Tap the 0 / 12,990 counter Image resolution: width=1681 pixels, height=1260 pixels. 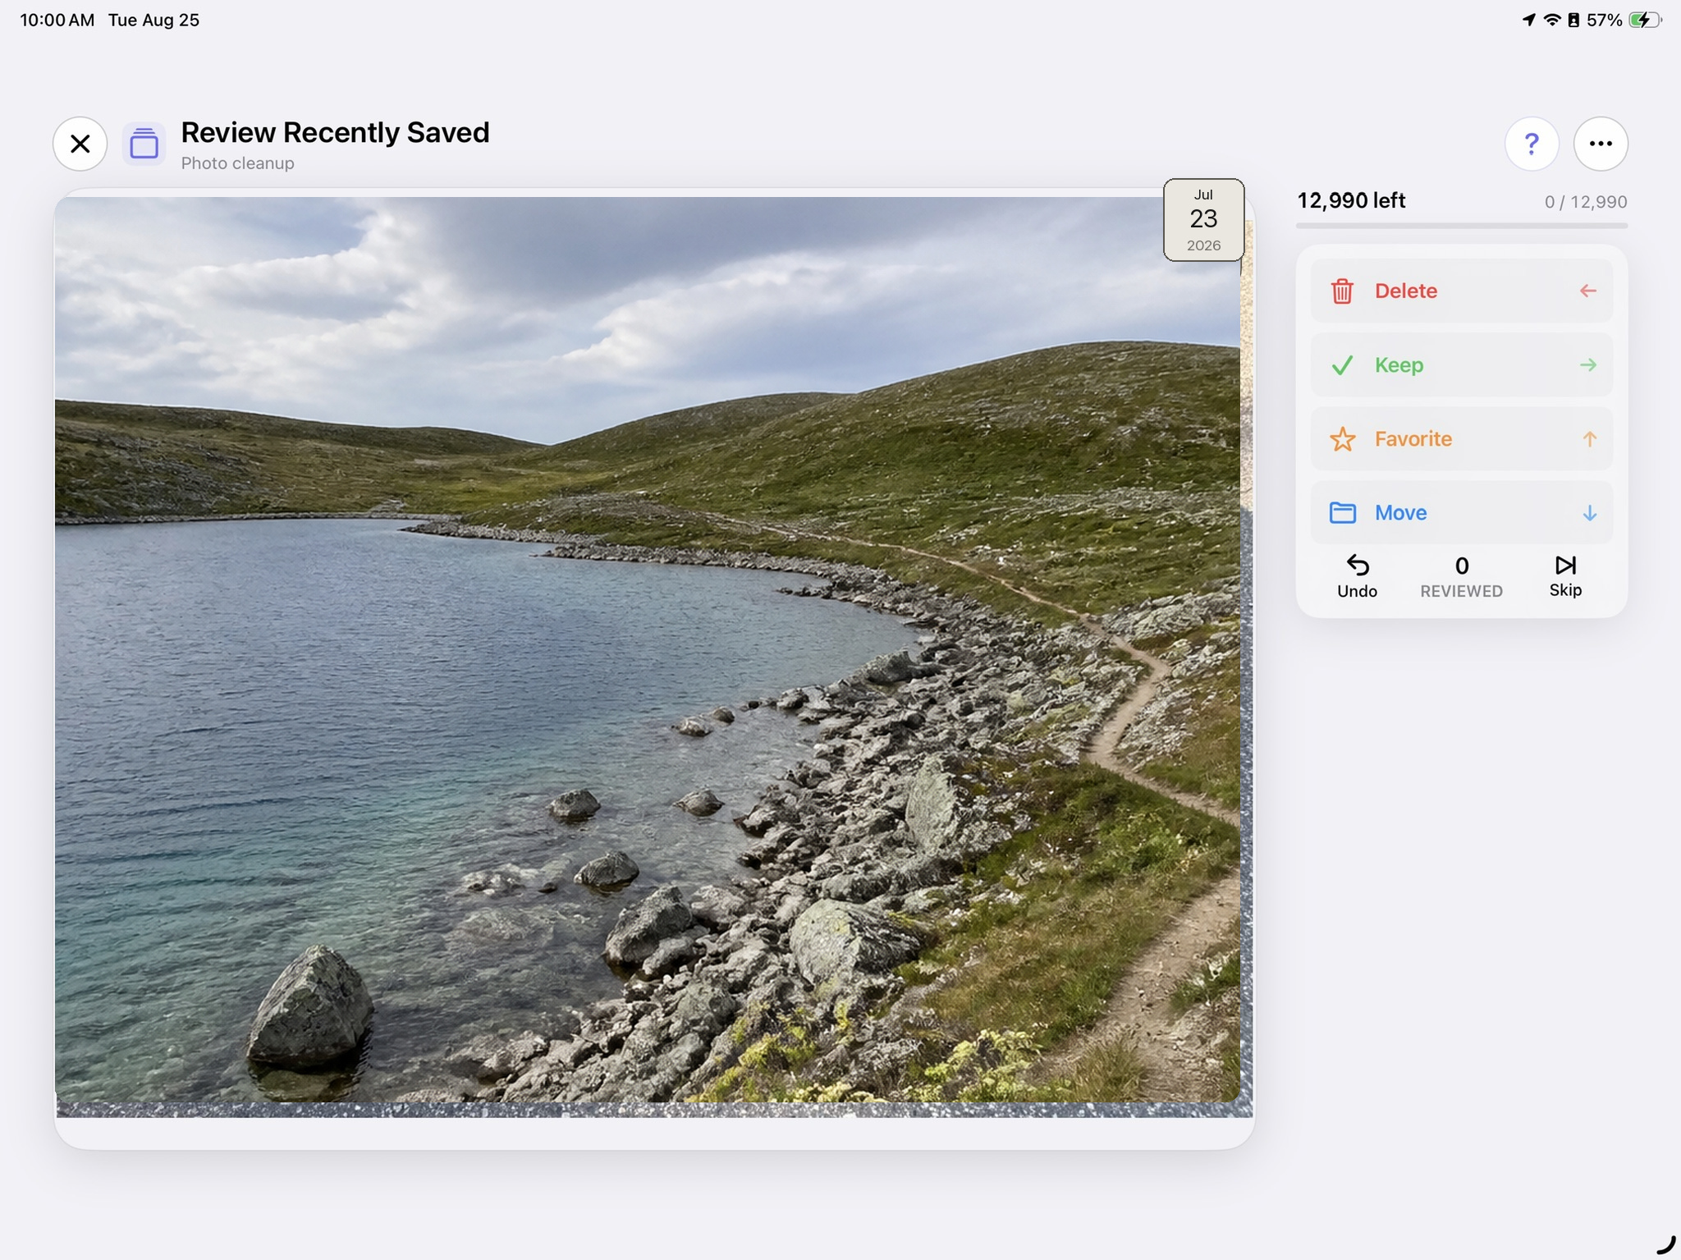[x=1586, y=202]
